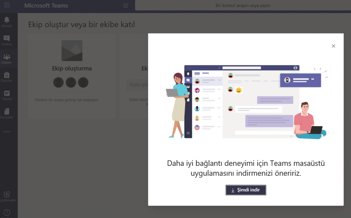351x218 pixels.
Task: Open Dosyalar files in sidebar
Action: tap(7, 114)
